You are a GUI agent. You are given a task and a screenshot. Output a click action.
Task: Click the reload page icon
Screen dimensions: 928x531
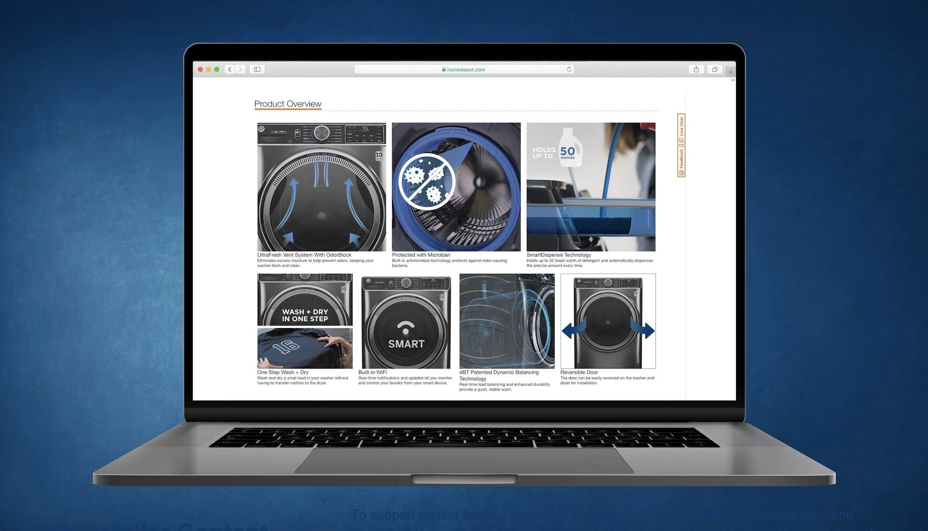click(569, 69)
